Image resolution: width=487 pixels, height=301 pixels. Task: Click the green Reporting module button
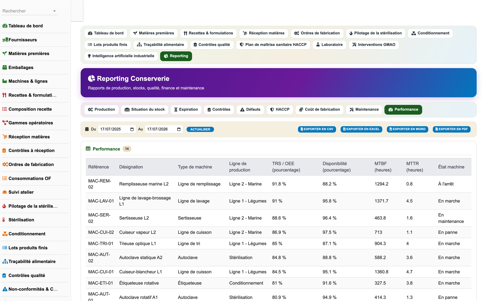point(176,56)
